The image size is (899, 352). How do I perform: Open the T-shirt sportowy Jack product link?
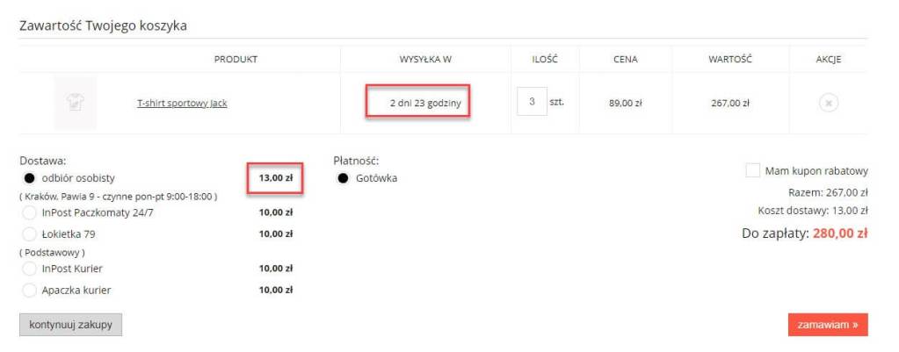tap(182, 103)
